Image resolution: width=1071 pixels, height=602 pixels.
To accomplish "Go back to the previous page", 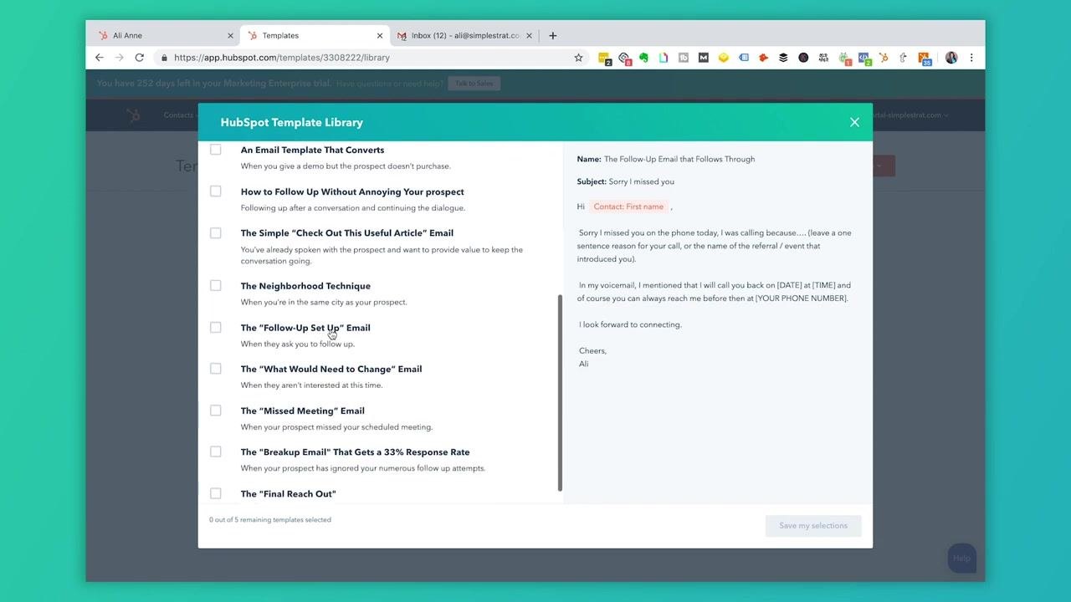I will click(x=100, y=58).
